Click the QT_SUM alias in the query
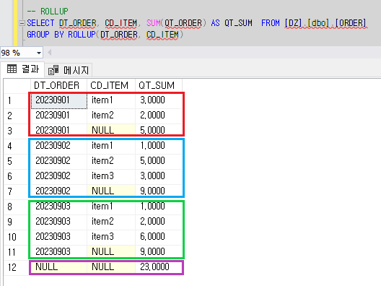 coord(238,23)
